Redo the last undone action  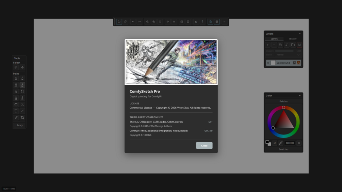click(x=140, y=21)
